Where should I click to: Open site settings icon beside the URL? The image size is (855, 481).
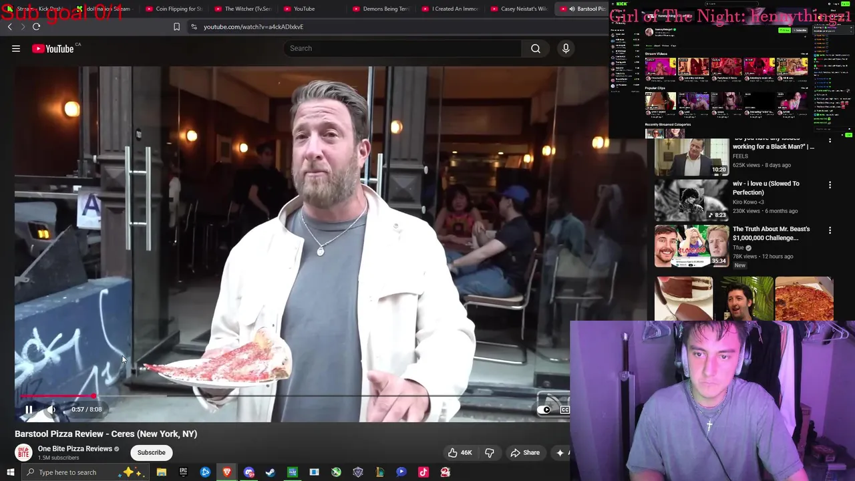click(194, 27)
